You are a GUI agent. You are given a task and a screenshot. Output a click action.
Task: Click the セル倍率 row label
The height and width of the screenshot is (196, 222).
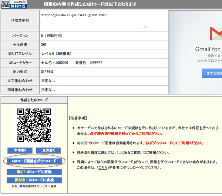pos(20,45)
